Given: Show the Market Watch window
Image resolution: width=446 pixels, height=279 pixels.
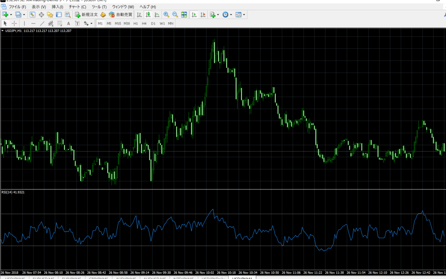Looking at the screenshot, I should coord(32,14).
